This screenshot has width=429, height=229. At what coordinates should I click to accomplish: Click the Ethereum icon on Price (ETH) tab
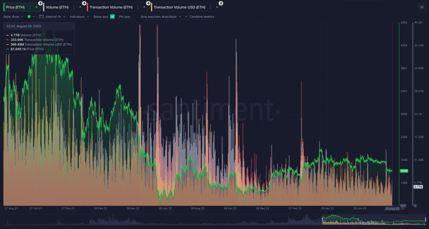point(40,3)
